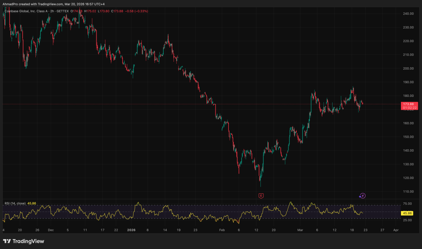Click the 240.00 price axis label
Image resolution: width=422 pixels, height=249 pixels.
408,14
